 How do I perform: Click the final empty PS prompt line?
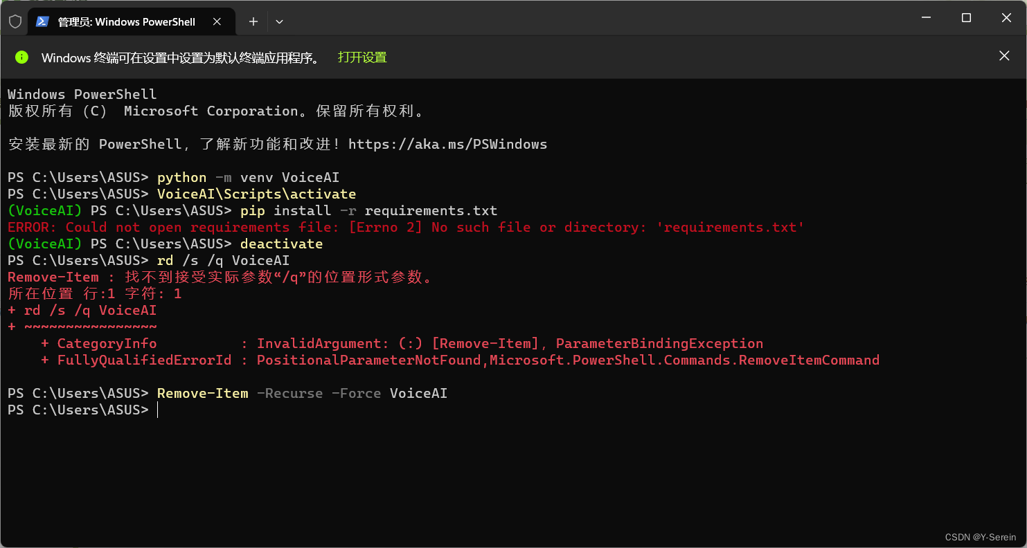83,410
